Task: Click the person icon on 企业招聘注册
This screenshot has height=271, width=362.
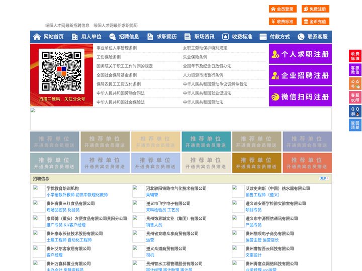Action: point(275,75)
